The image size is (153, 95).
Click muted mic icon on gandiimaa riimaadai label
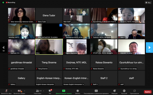pyautogui.click(x=9, y=69)
